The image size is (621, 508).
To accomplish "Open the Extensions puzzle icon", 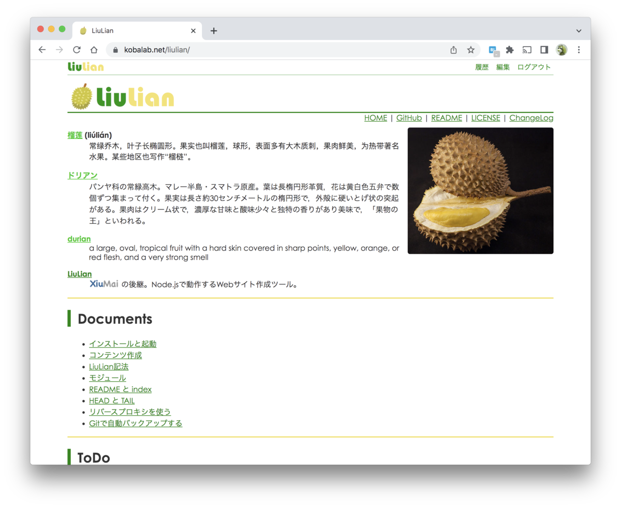I will [x=510, y=50].
